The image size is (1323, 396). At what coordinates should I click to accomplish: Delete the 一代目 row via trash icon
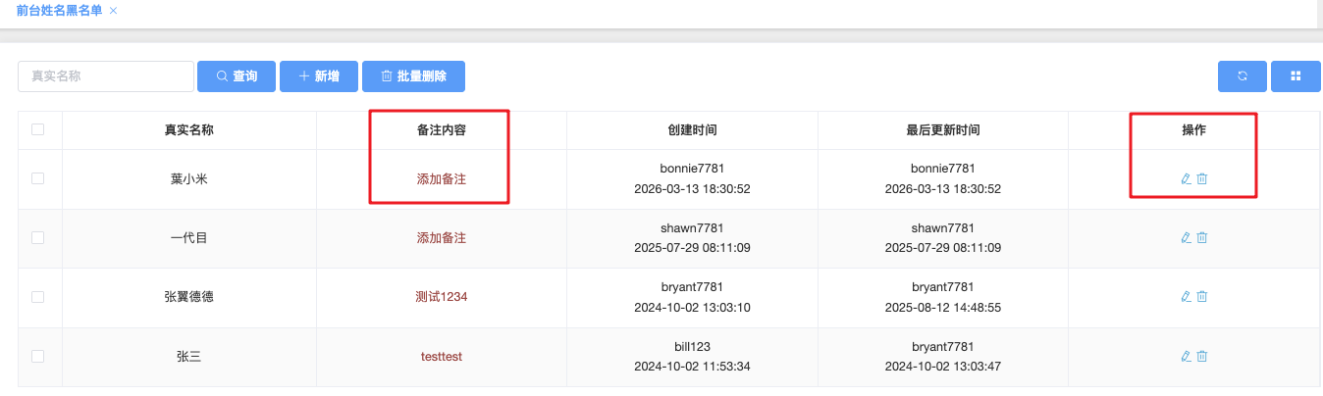pos(1202,238)
